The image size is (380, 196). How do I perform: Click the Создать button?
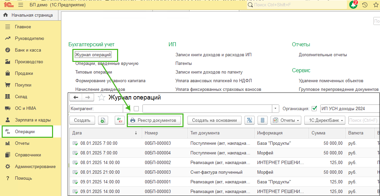click(82, 120)
